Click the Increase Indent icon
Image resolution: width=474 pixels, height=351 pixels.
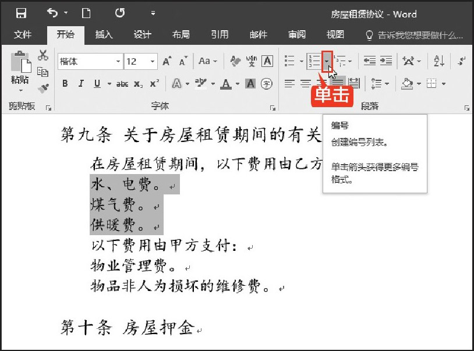point(385,61)
